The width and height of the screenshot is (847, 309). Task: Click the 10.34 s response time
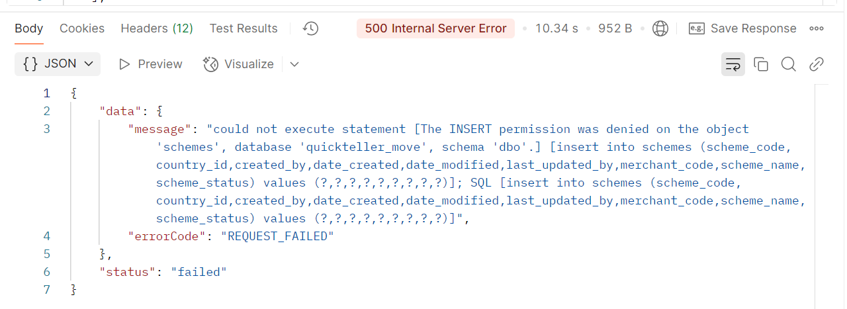557,28
